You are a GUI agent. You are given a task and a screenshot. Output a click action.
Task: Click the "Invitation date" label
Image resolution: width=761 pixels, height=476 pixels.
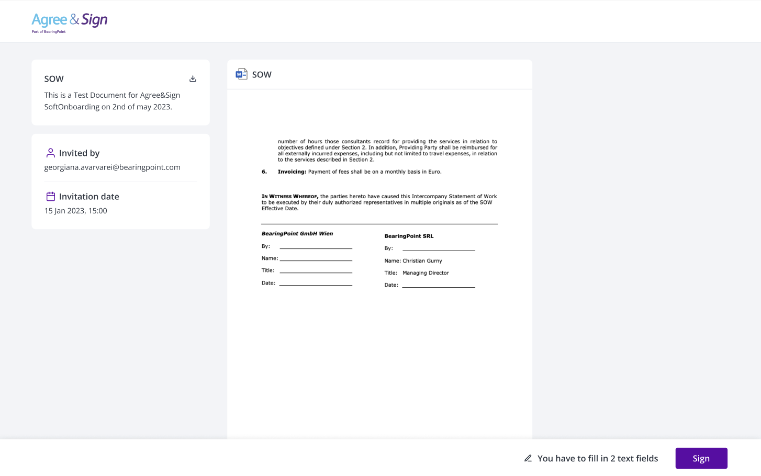coord(89,197)
